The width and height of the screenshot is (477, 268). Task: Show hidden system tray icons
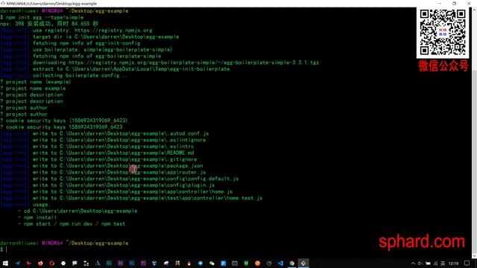click(413, 264)
